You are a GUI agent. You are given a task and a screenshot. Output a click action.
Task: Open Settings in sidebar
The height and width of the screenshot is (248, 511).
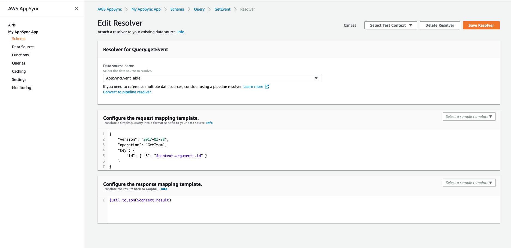[x=19, y=79]
